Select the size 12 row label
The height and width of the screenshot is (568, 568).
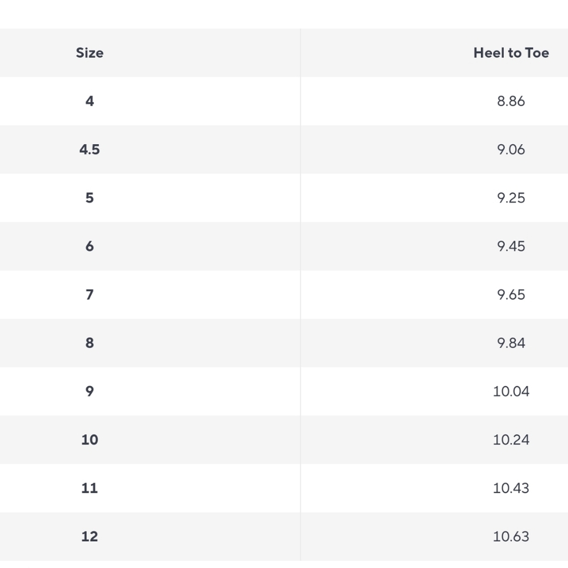90,537
